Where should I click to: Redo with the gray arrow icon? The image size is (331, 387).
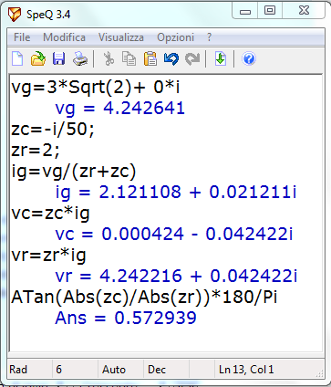[192, 58]
